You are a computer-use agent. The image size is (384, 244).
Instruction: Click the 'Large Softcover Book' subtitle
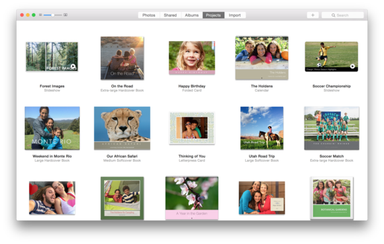tap(262, 160)
